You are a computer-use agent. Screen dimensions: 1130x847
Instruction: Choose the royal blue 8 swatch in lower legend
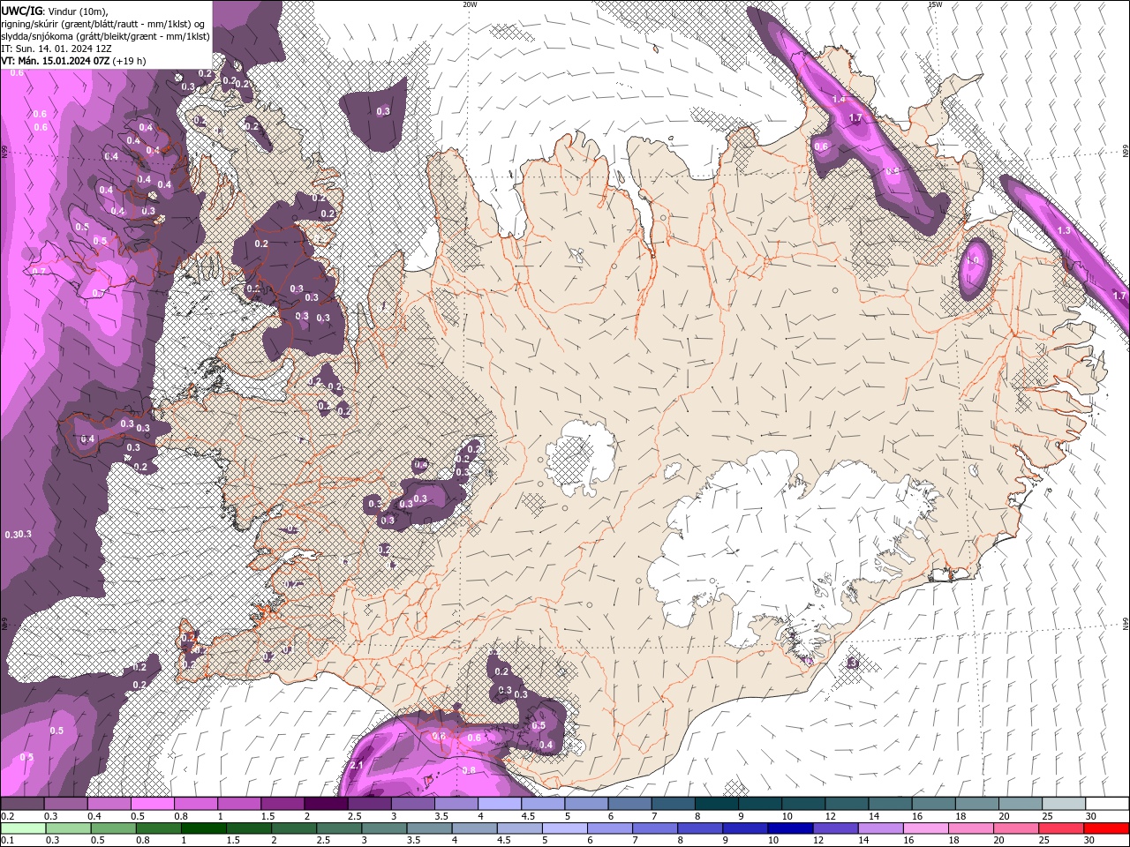tap(700, 828)
